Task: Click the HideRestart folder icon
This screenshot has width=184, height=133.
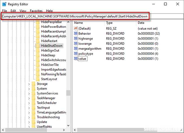Action: (x=38, y=41)
